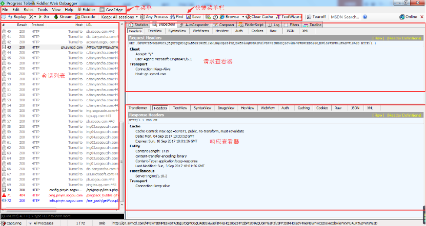426x226 pixels.
Task: Replay the selected session
Action: coord(17,17)
